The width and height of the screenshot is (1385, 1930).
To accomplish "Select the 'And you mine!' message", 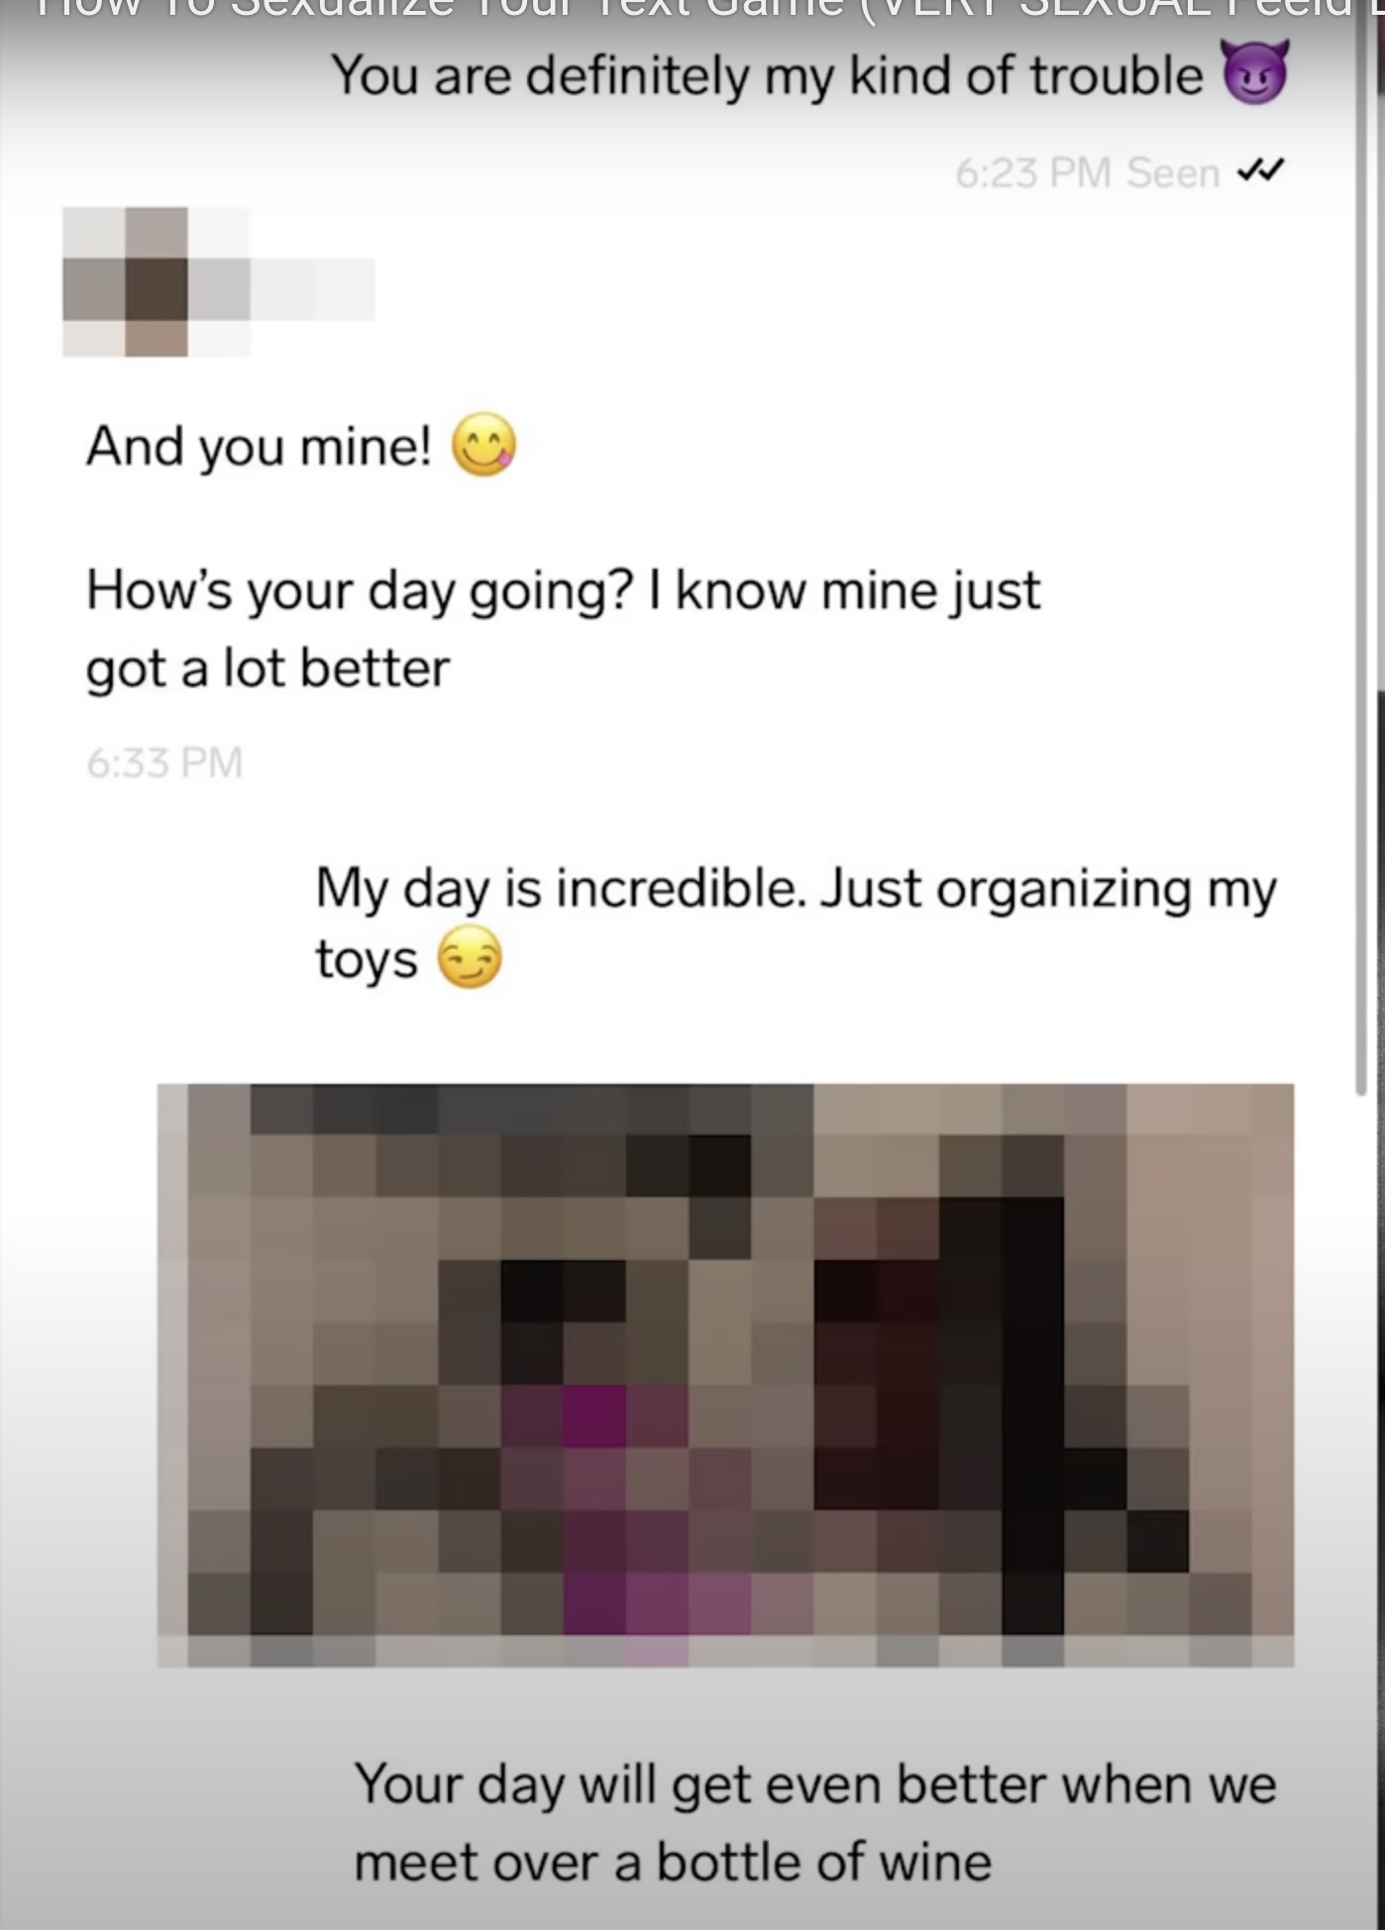I will pyautogui.click(x=301, y=446).
